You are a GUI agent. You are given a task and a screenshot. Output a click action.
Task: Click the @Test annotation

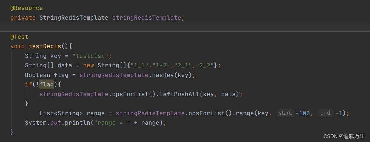click(x=19, y=37)
